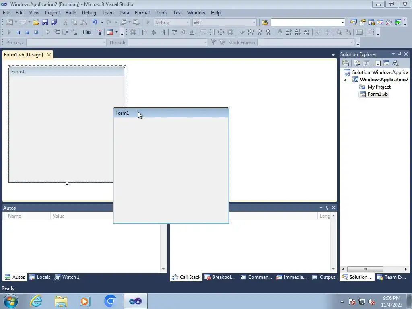Click the Save All icon
The width and height of the screenshot is (412, 309).
point(54,23)
